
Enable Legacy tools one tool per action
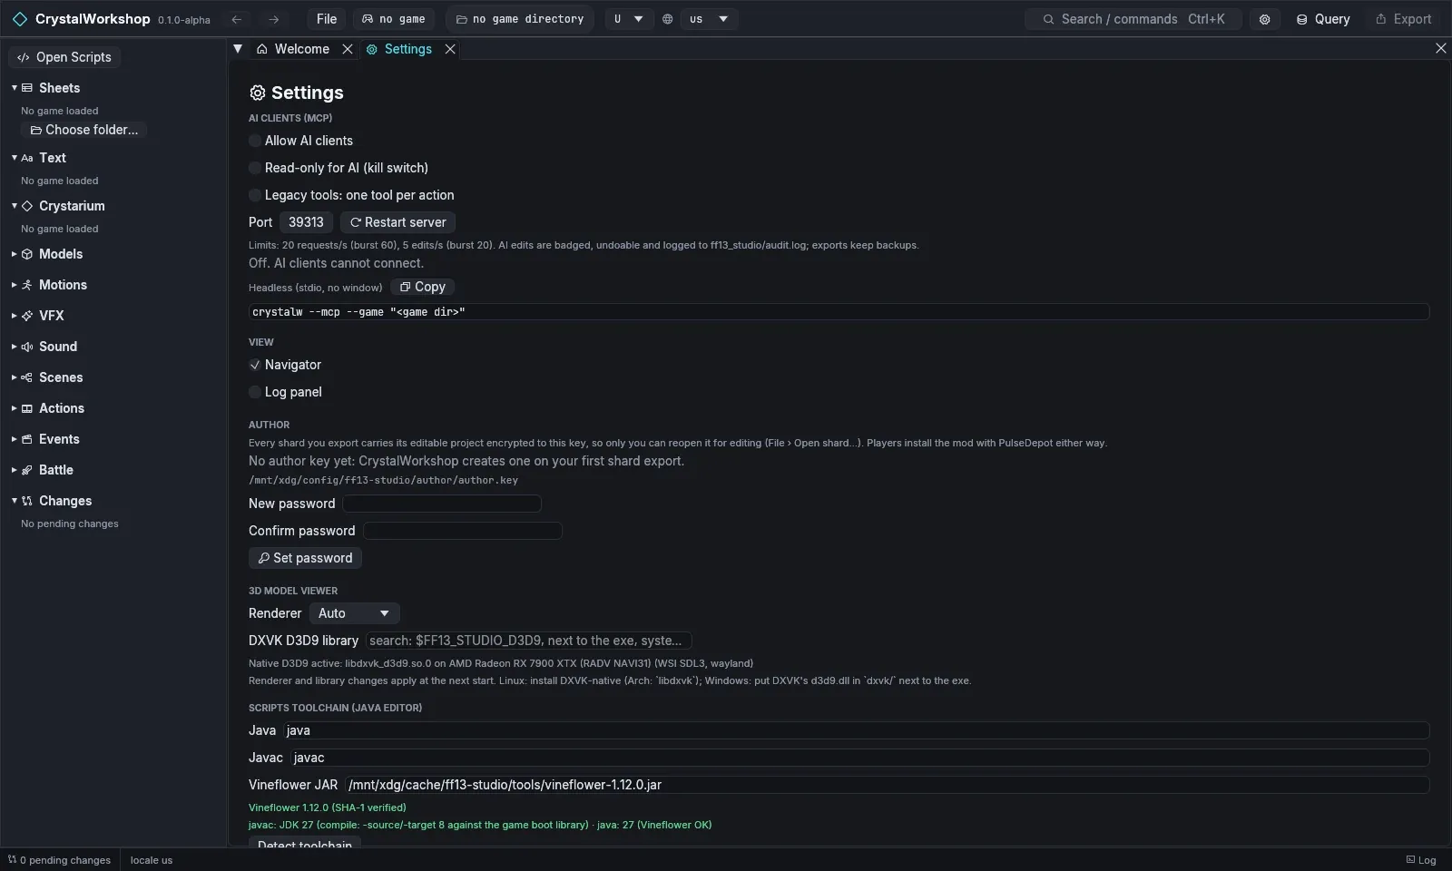pyautogui.click(x=255, y=195)
